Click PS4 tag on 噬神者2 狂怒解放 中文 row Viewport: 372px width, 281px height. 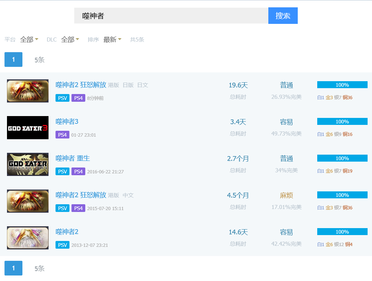point(78,208)
